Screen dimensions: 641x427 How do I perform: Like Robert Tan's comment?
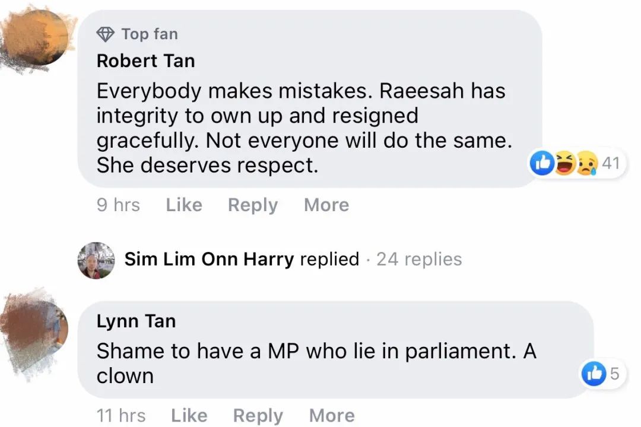[184, 205]
